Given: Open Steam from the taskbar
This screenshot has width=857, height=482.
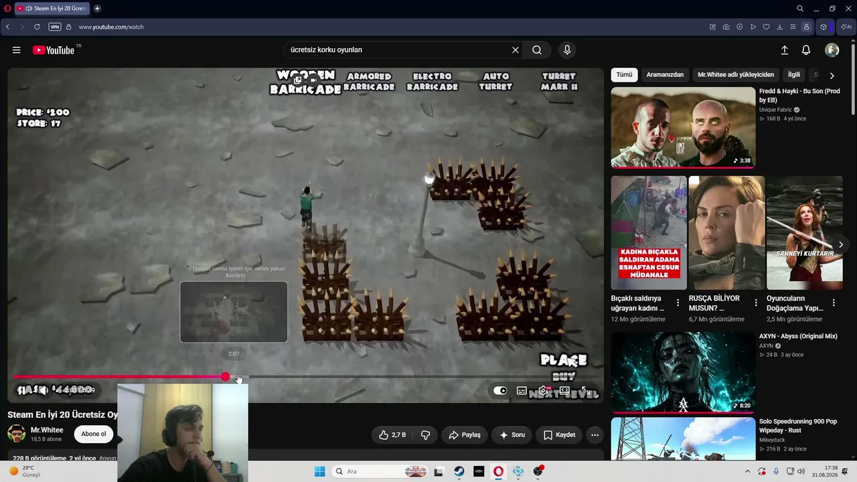Looking at the screenshot, I should click(x=459, y=471).
